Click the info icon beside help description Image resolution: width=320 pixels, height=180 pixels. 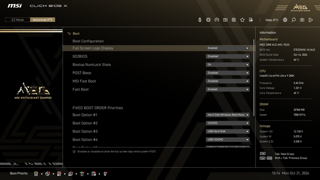click(74, 152)
